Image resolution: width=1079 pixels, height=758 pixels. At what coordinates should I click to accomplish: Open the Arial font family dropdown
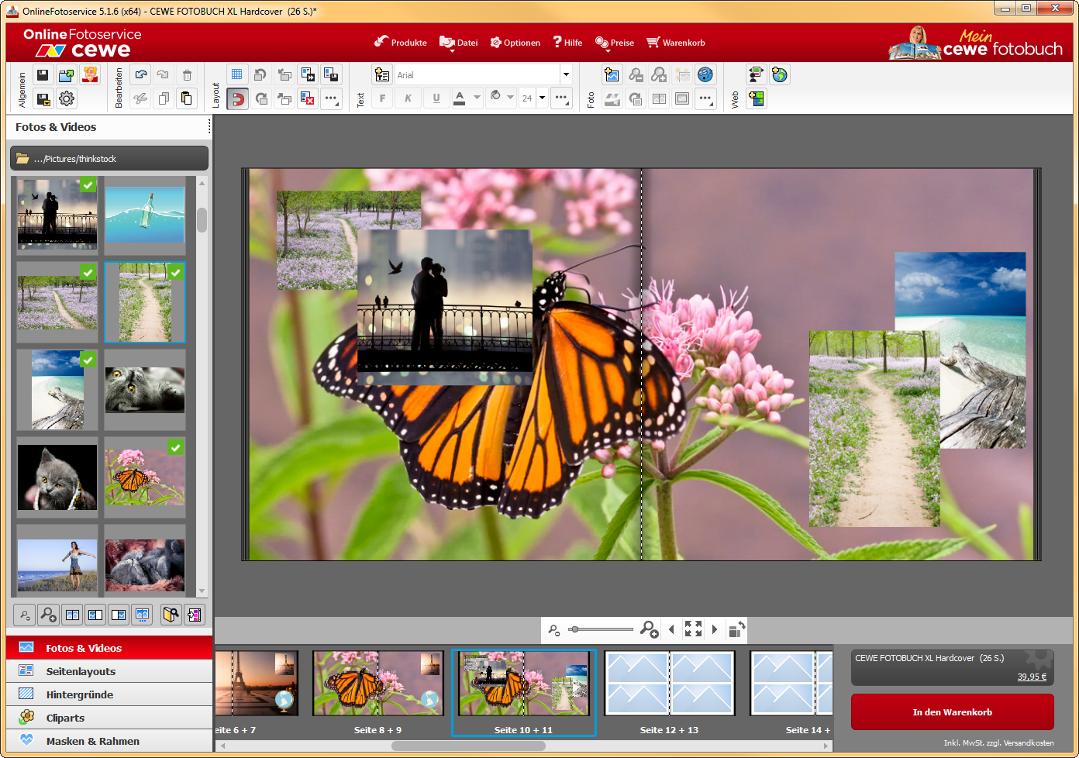566,75
